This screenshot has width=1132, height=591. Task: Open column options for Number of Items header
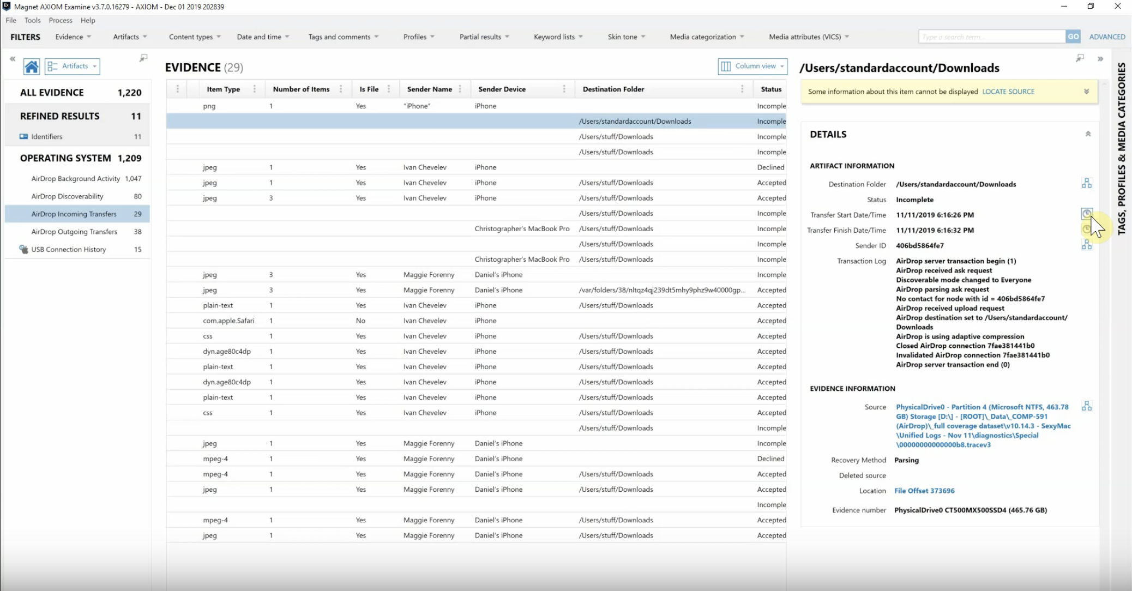[341, 89]
